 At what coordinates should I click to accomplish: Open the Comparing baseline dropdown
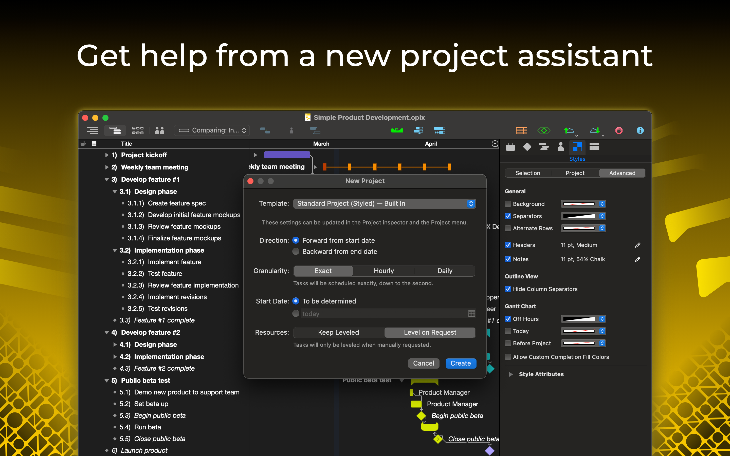point(212,130)
